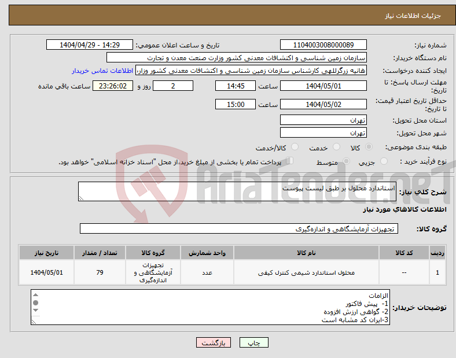Click the deadline time 14:45 field
The image size is (456, 358).
(236, 86)
